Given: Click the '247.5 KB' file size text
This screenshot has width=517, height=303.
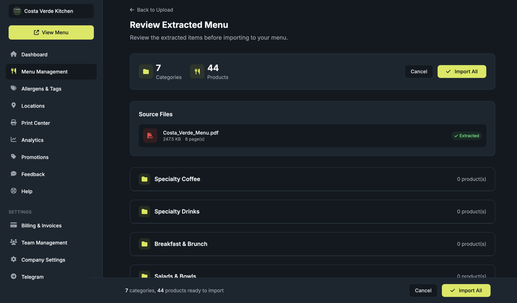Looking at the screenshot, I should [172, 139].
